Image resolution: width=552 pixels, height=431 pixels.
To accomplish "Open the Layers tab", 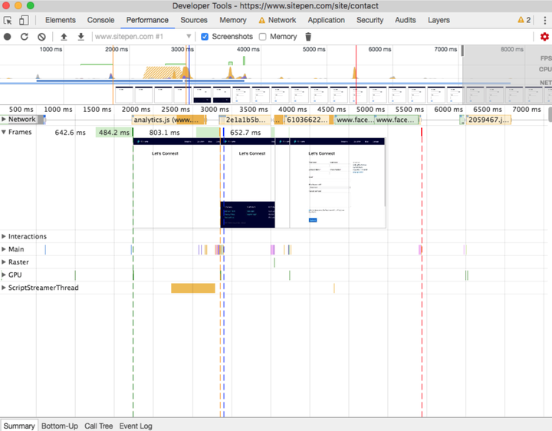I will tap(439, 20).
